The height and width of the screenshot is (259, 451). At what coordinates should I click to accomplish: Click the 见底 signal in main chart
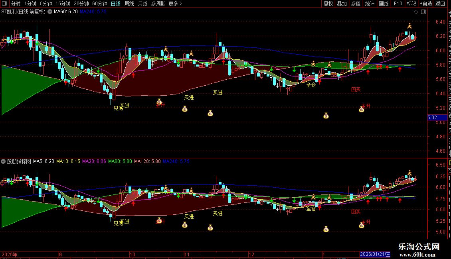coord(118,108)
